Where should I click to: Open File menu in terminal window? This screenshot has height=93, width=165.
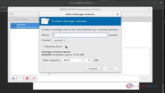click(4, 7)
